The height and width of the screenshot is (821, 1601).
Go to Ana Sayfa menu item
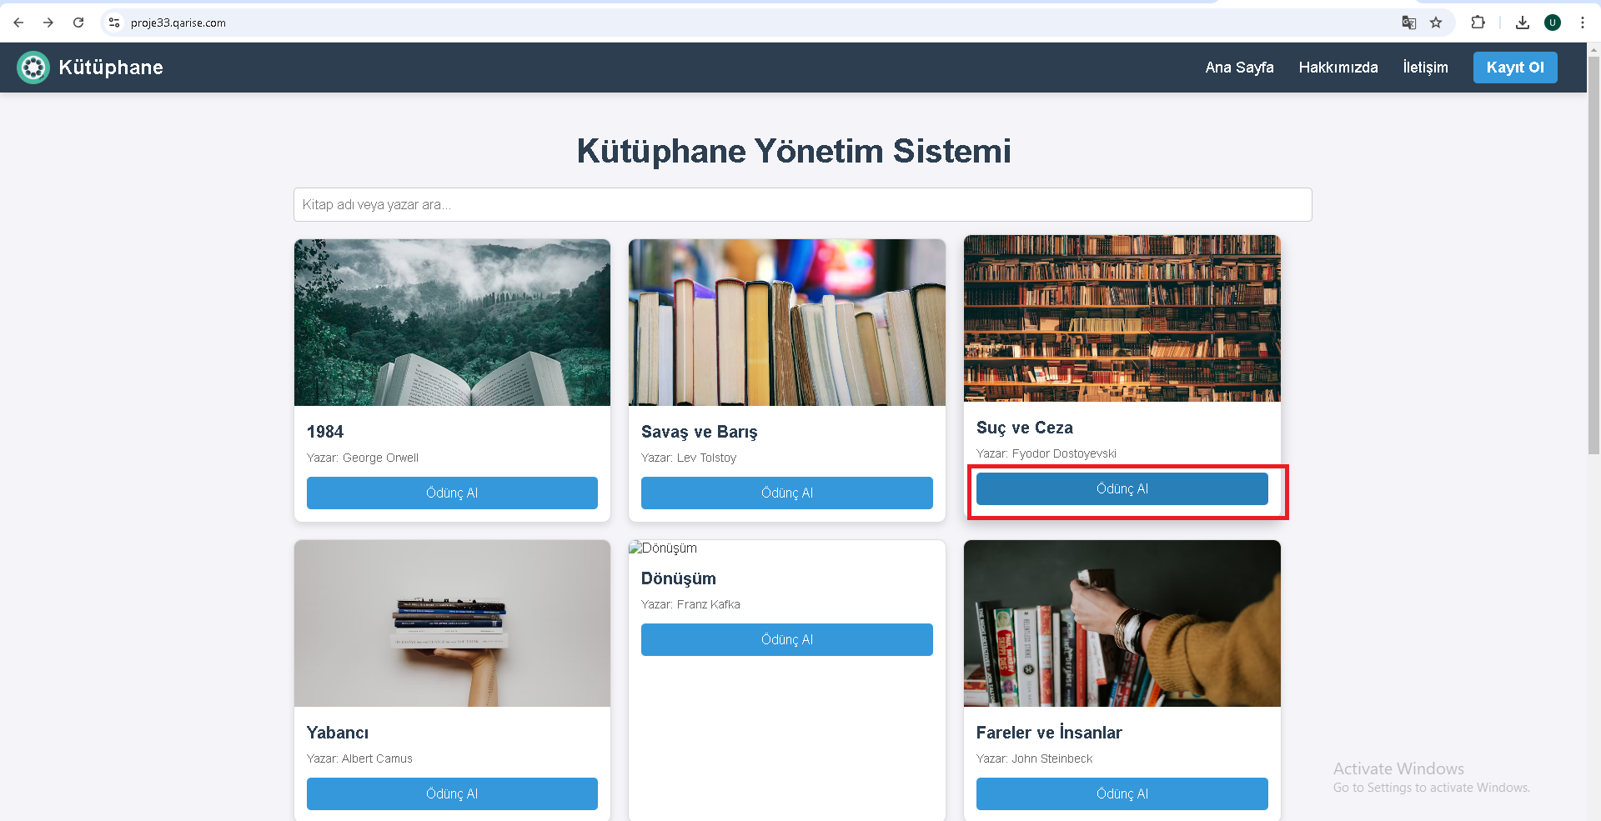1239,68
